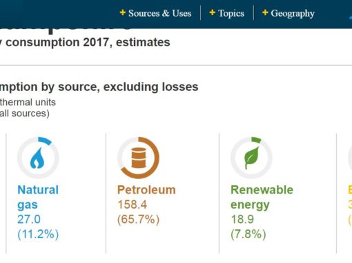Image resolution: width=352 pixels, height=263 pixels.
Task: Select the Natural gas label
Action: click(x=38, y=197)
